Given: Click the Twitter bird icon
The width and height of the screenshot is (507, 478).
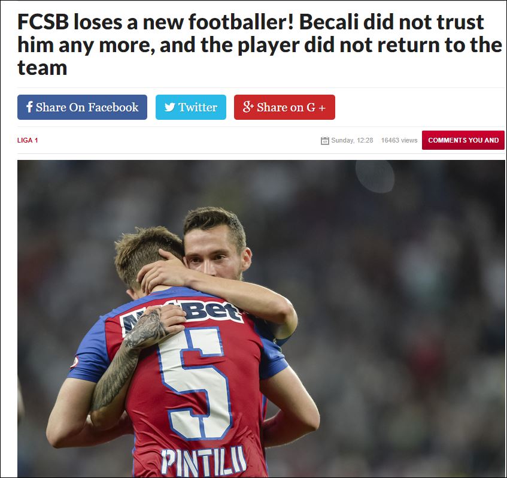Looking at the screenshot, I should (170, 107).
